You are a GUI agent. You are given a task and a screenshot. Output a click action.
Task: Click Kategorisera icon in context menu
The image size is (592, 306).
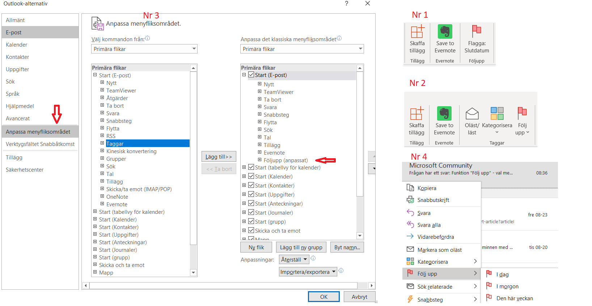[410, 261]
